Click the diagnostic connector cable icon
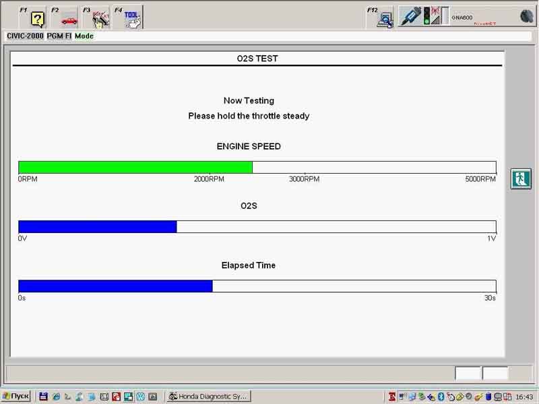 (410, 17)
